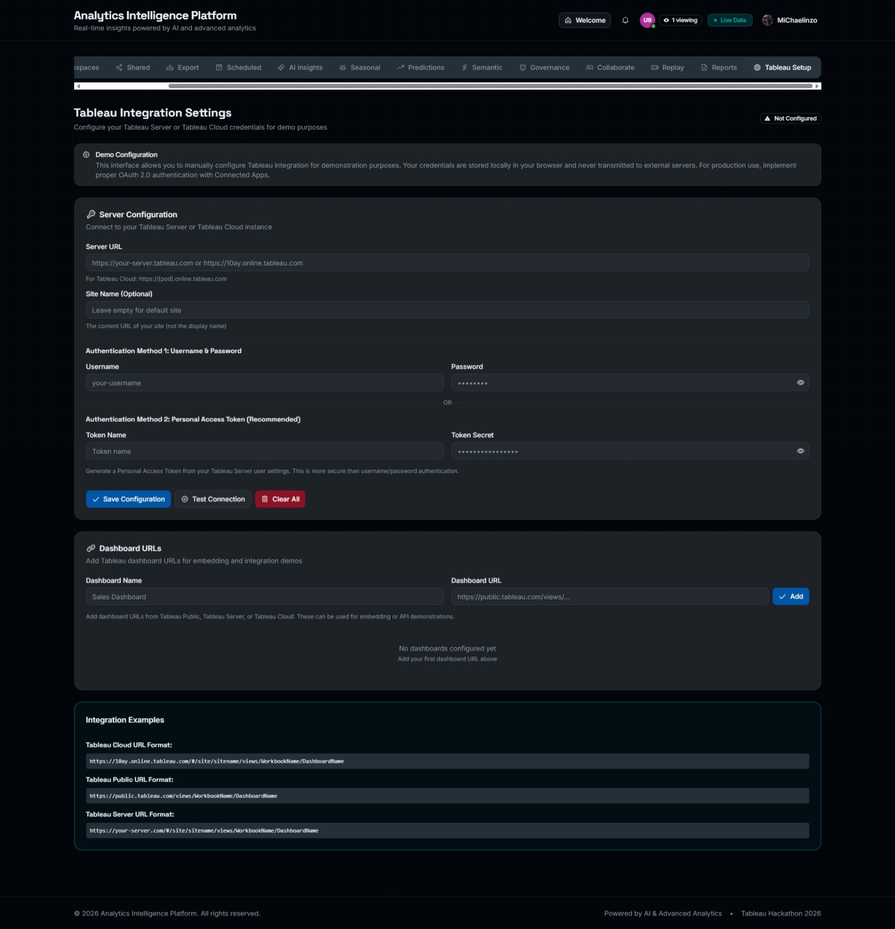Switch to the Export tab
895x929 pixels.
pyautogui.click(x=182, y=68)
